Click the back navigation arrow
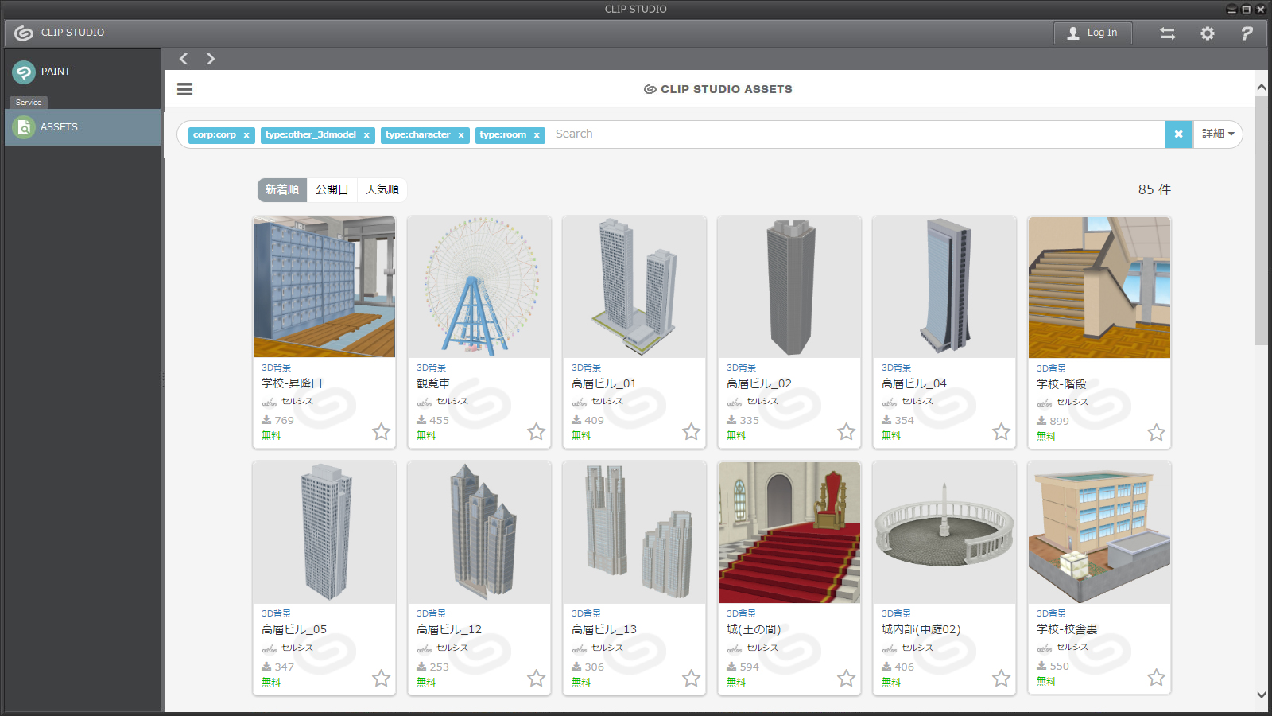Image resolution: width=1272 pixels, height=716 pixels. tap(184, 59)
